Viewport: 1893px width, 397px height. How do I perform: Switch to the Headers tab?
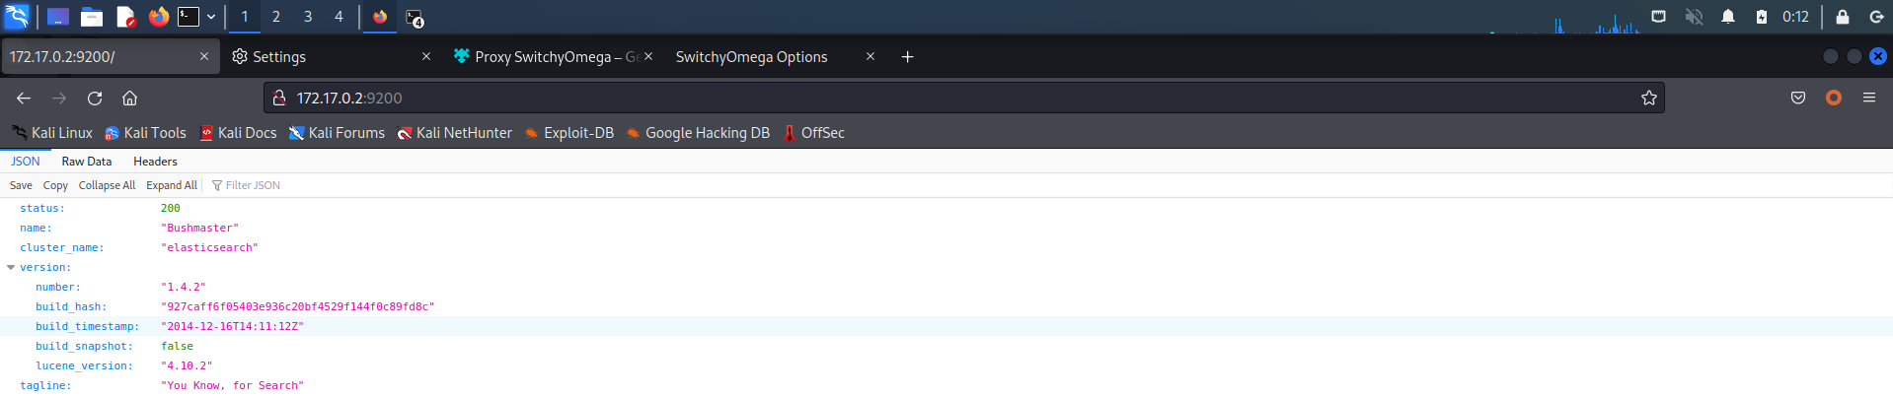pos(155,162)
